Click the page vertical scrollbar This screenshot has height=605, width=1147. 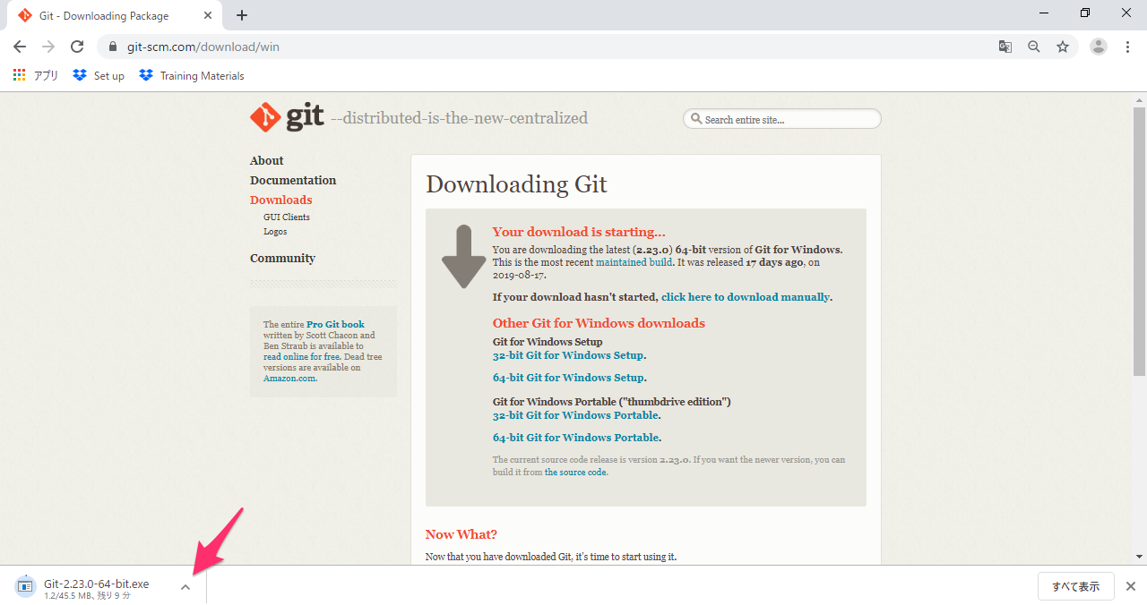click(1139, 240)
